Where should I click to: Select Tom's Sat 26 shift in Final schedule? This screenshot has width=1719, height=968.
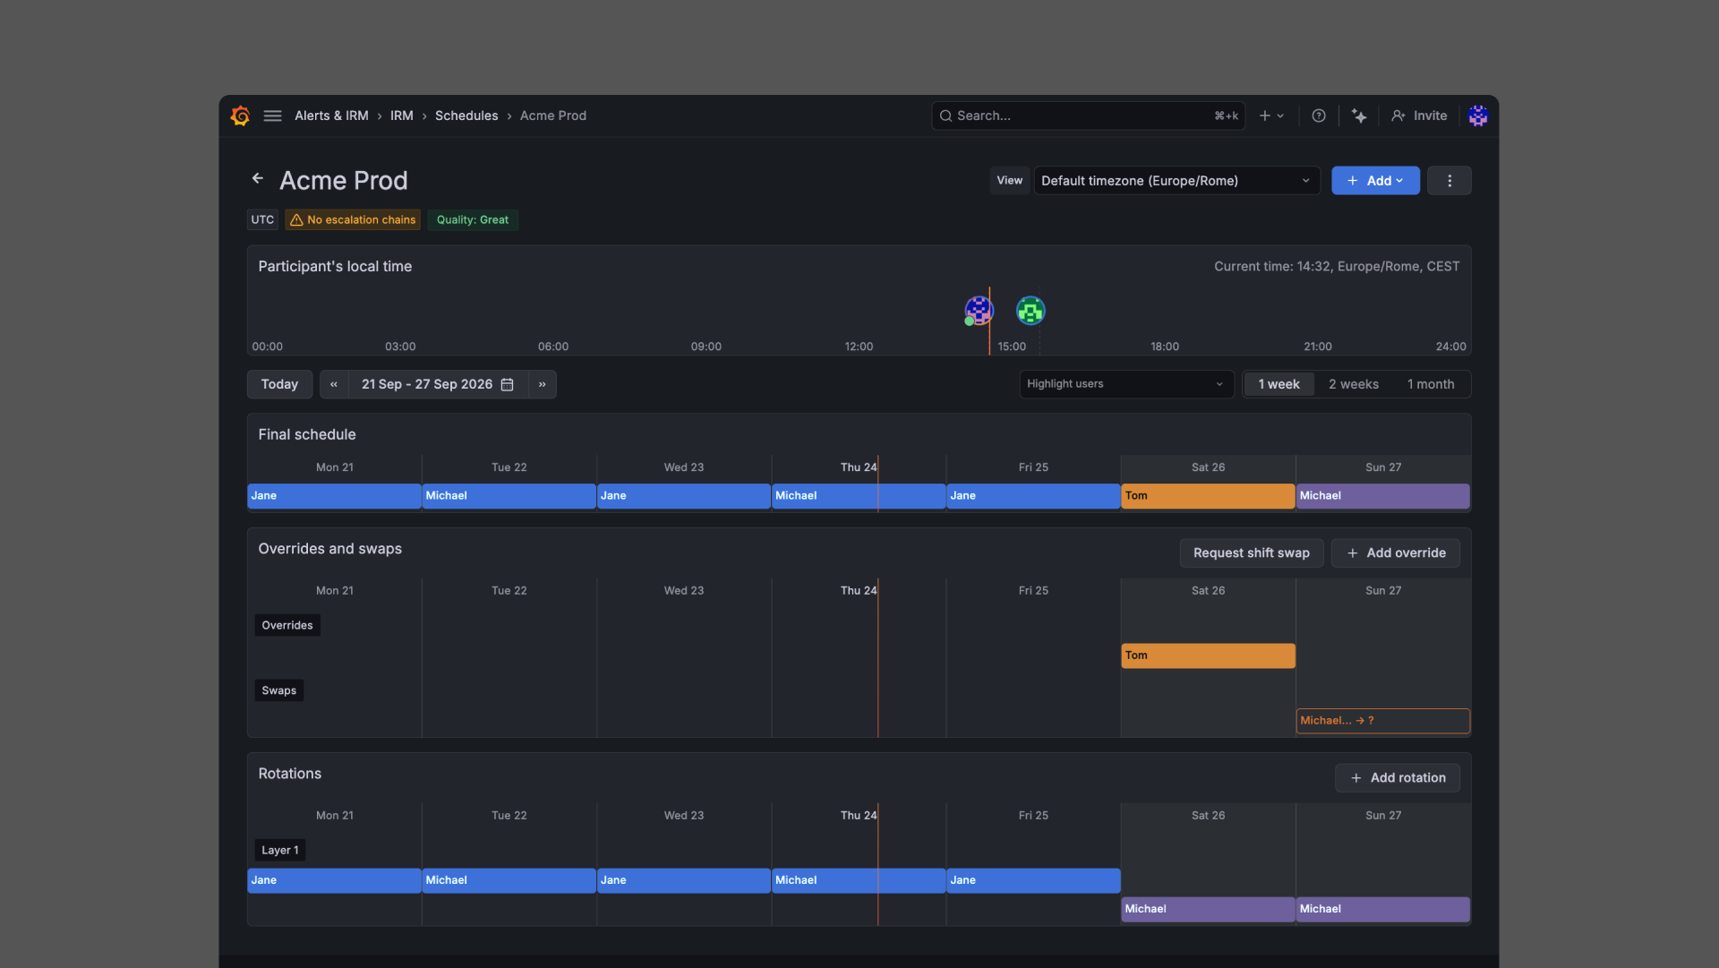point(1208,496)
